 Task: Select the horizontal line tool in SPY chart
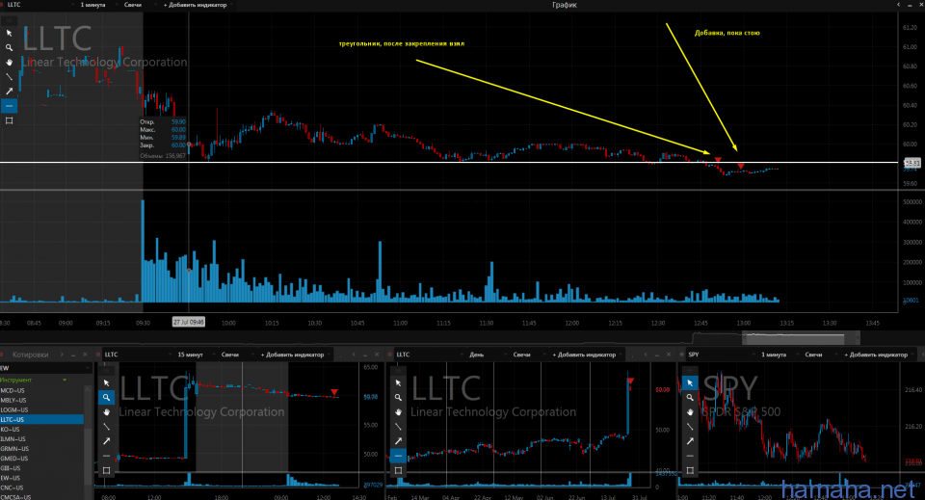pyautogui.click(x=690, y=456)
